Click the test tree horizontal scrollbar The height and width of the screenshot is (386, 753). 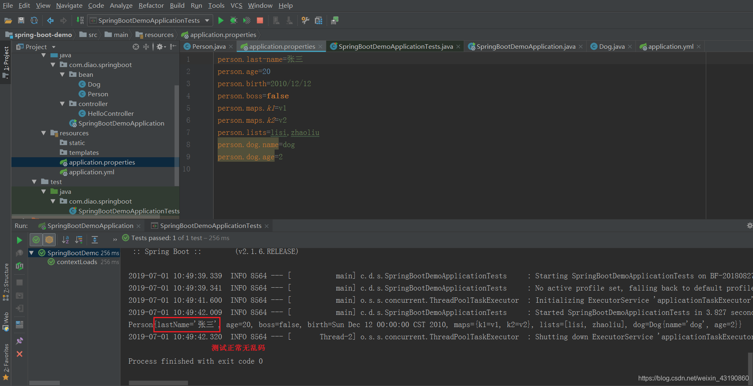pos(44,383)
